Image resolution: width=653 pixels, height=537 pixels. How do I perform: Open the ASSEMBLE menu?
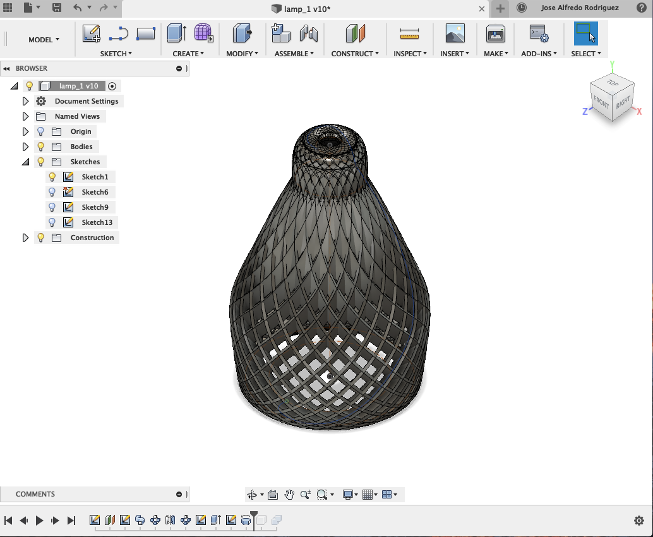tap(294, 54)
